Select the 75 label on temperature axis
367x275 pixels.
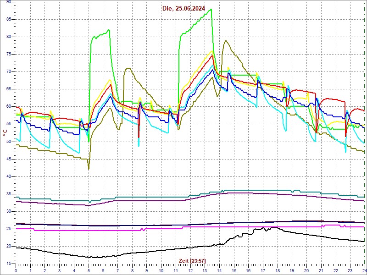coord(8,54)
